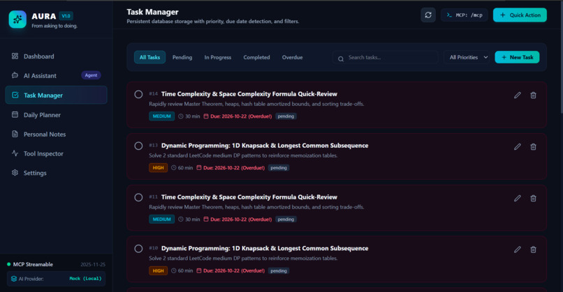Click the Agent badge beside AI Assistant

pos(91,75)
